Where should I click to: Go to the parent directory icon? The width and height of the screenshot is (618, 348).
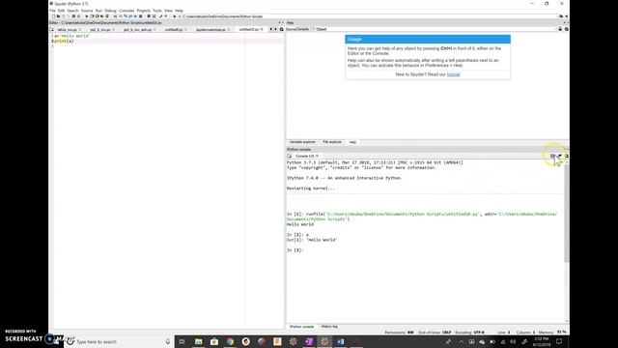567,16
